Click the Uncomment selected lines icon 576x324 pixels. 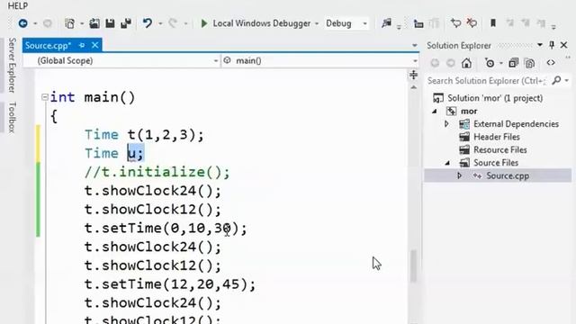point(472,23)
